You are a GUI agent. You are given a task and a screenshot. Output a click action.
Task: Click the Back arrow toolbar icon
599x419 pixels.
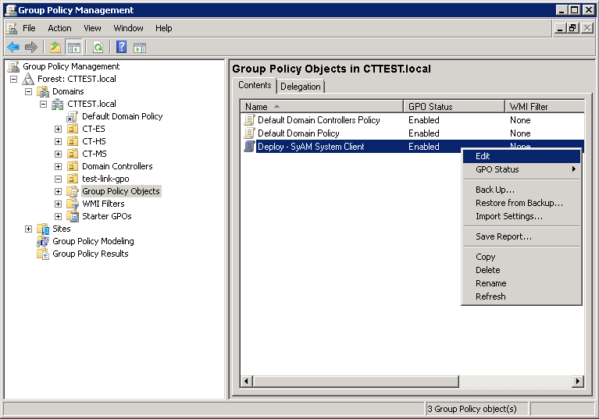[12, 47]
